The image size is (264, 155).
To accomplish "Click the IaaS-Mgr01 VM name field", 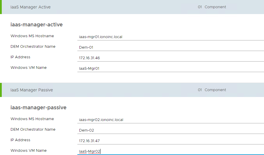I will pos(170,69).
